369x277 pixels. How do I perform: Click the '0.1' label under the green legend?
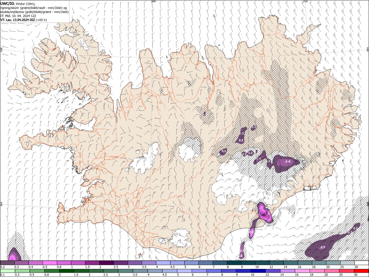pos(2,275)
